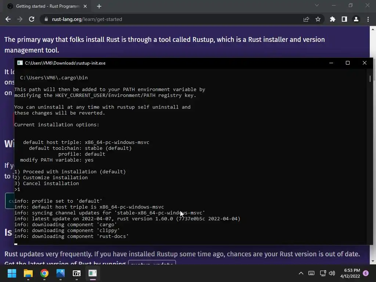Open the volume speaker tray icon
Viewport: 376px width, 282px height.
point(332,273)
